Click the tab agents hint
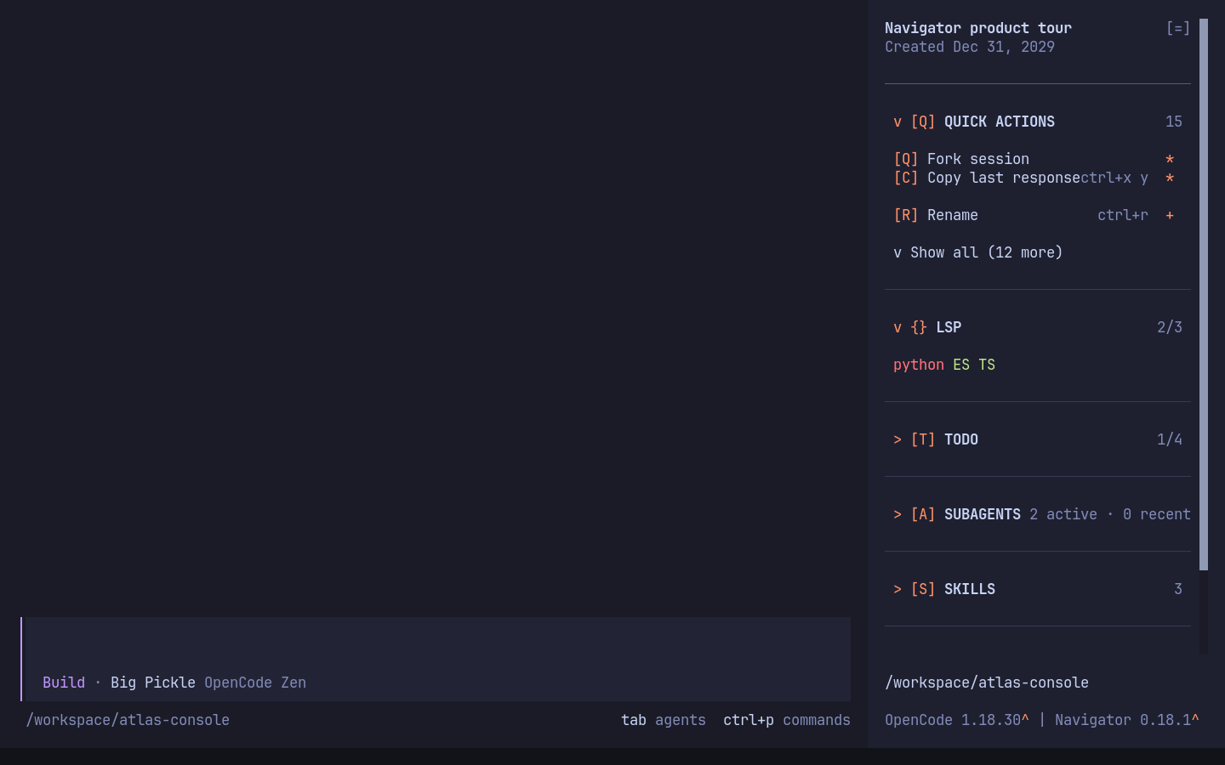The height and width of the screenshot is (765, 1225). 664,720
